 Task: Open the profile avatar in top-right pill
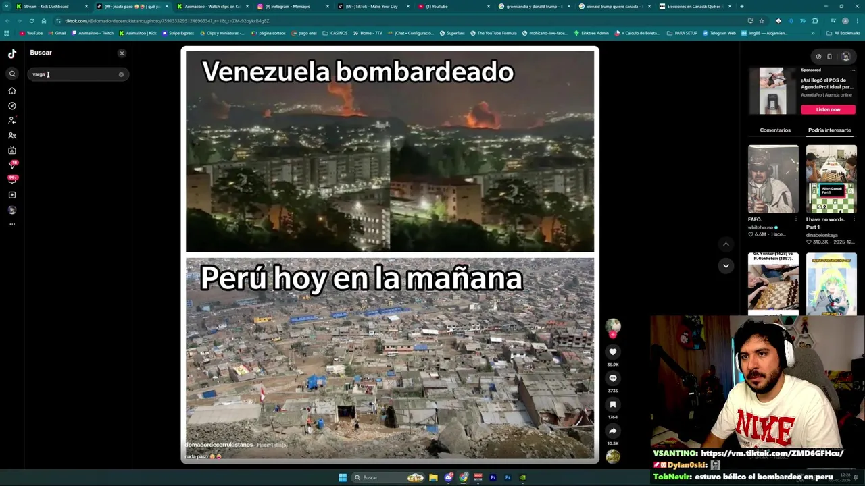pos(845,57)
